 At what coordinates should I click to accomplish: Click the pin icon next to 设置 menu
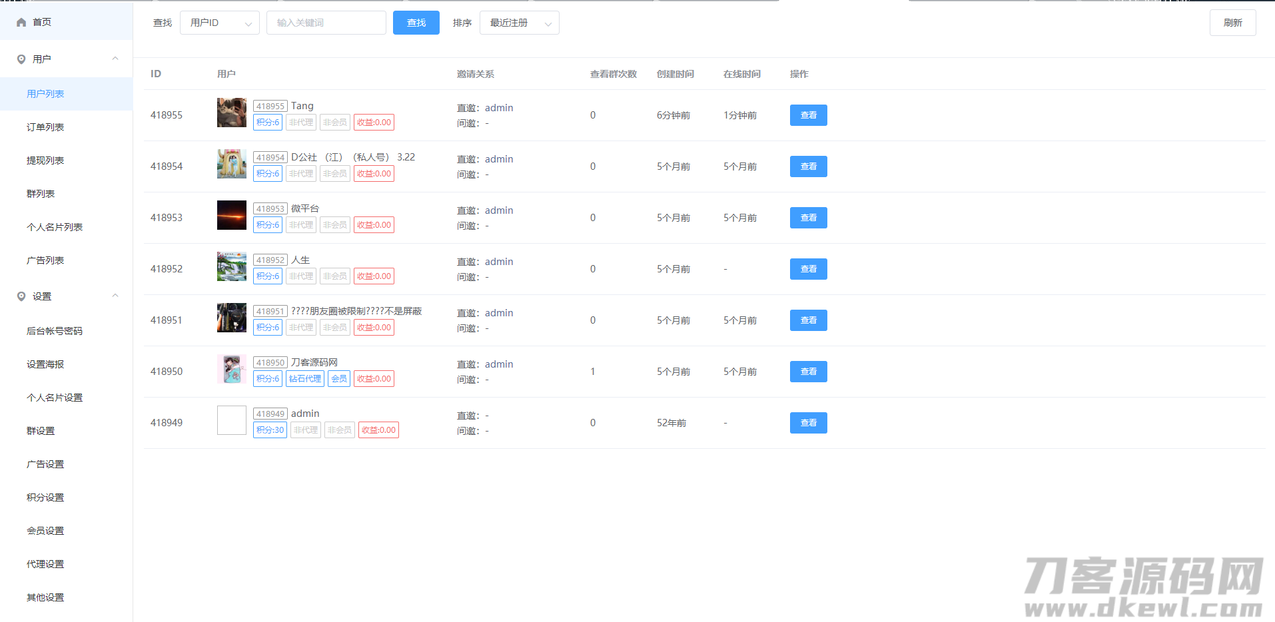[21, 296]
